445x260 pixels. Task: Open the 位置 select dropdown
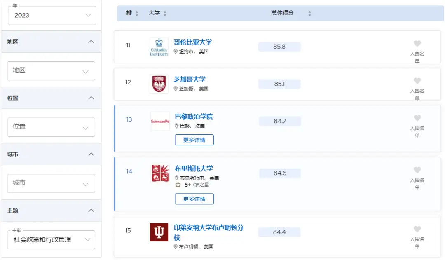click(x=51, y=127)
